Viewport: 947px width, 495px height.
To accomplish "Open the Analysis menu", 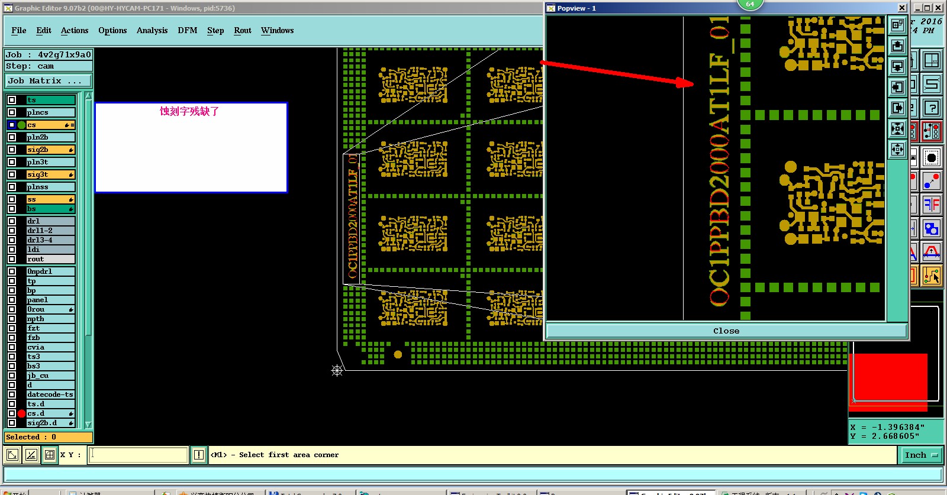I will [x=152, y=30].
